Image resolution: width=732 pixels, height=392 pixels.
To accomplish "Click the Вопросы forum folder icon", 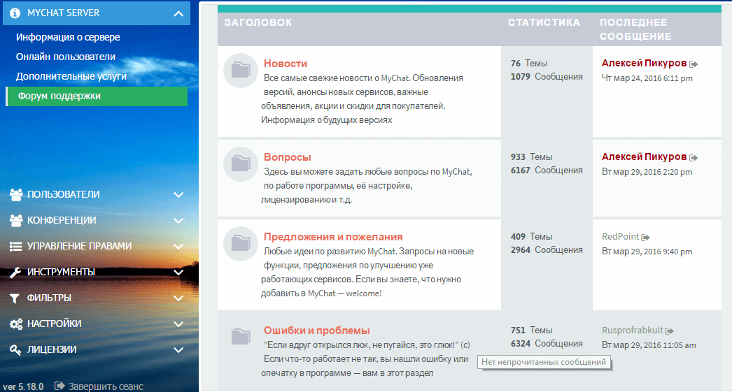I will [x=241, y=164].
